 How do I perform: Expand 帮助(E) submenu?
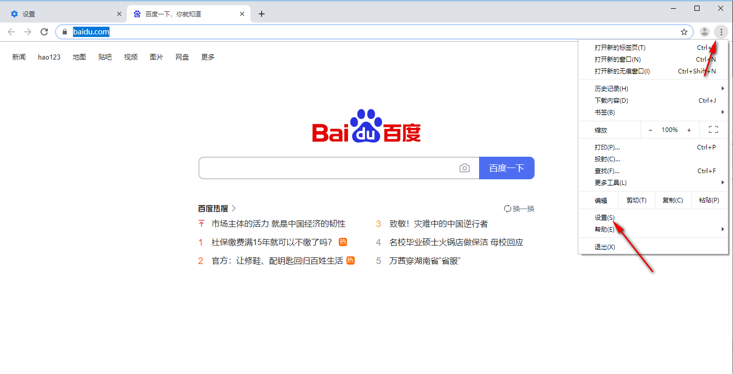point(653,230)
